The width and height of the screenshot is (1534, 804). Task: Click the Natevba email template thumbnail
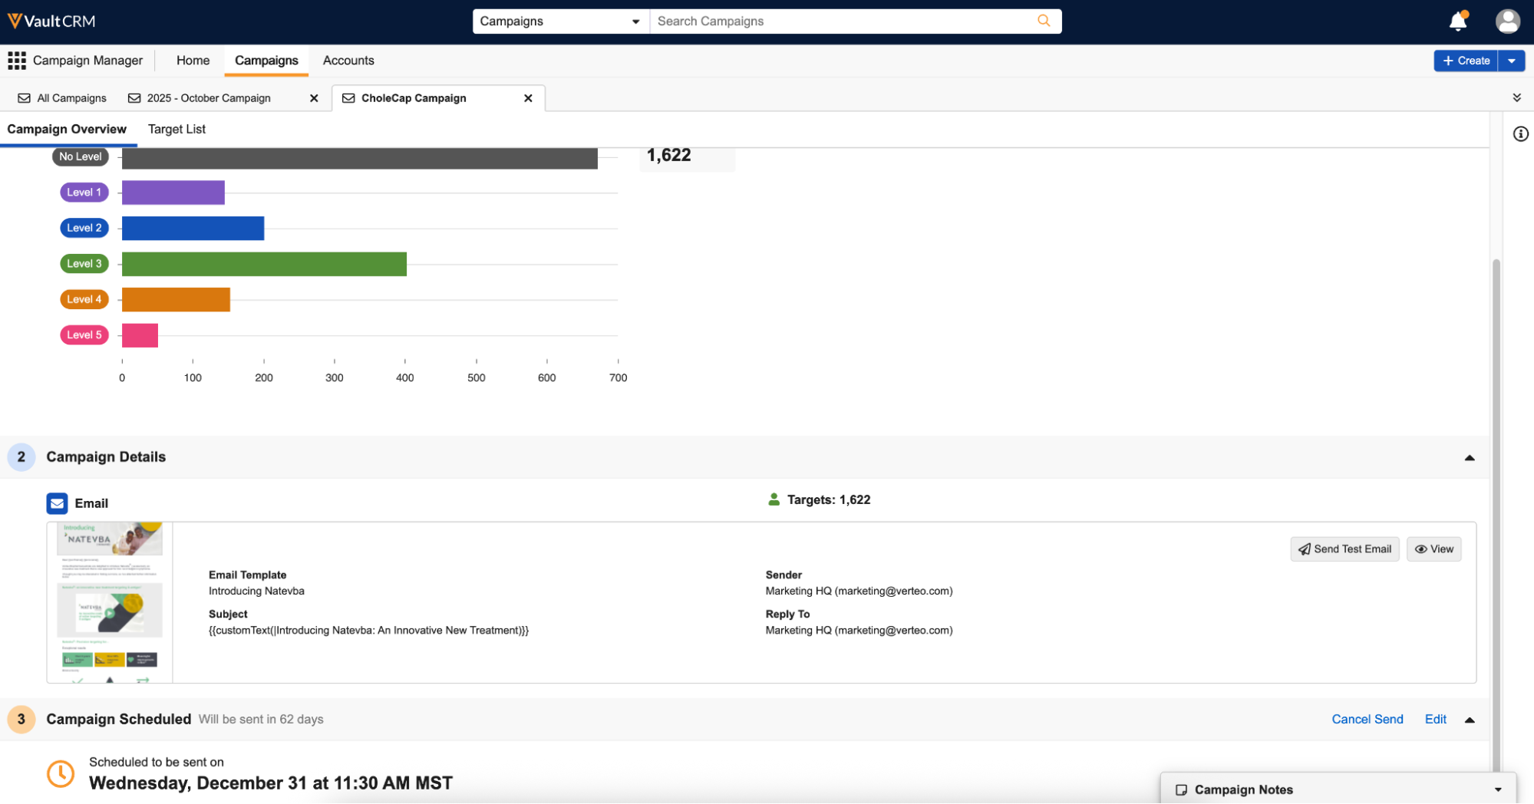pyautogui.click(x=110, y=602)
